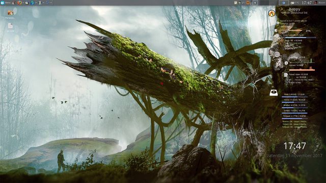Viewport: 326px width, 183px height.
Task: Click the penguin Tux avatar icon
Action: [x=271, y=13]
